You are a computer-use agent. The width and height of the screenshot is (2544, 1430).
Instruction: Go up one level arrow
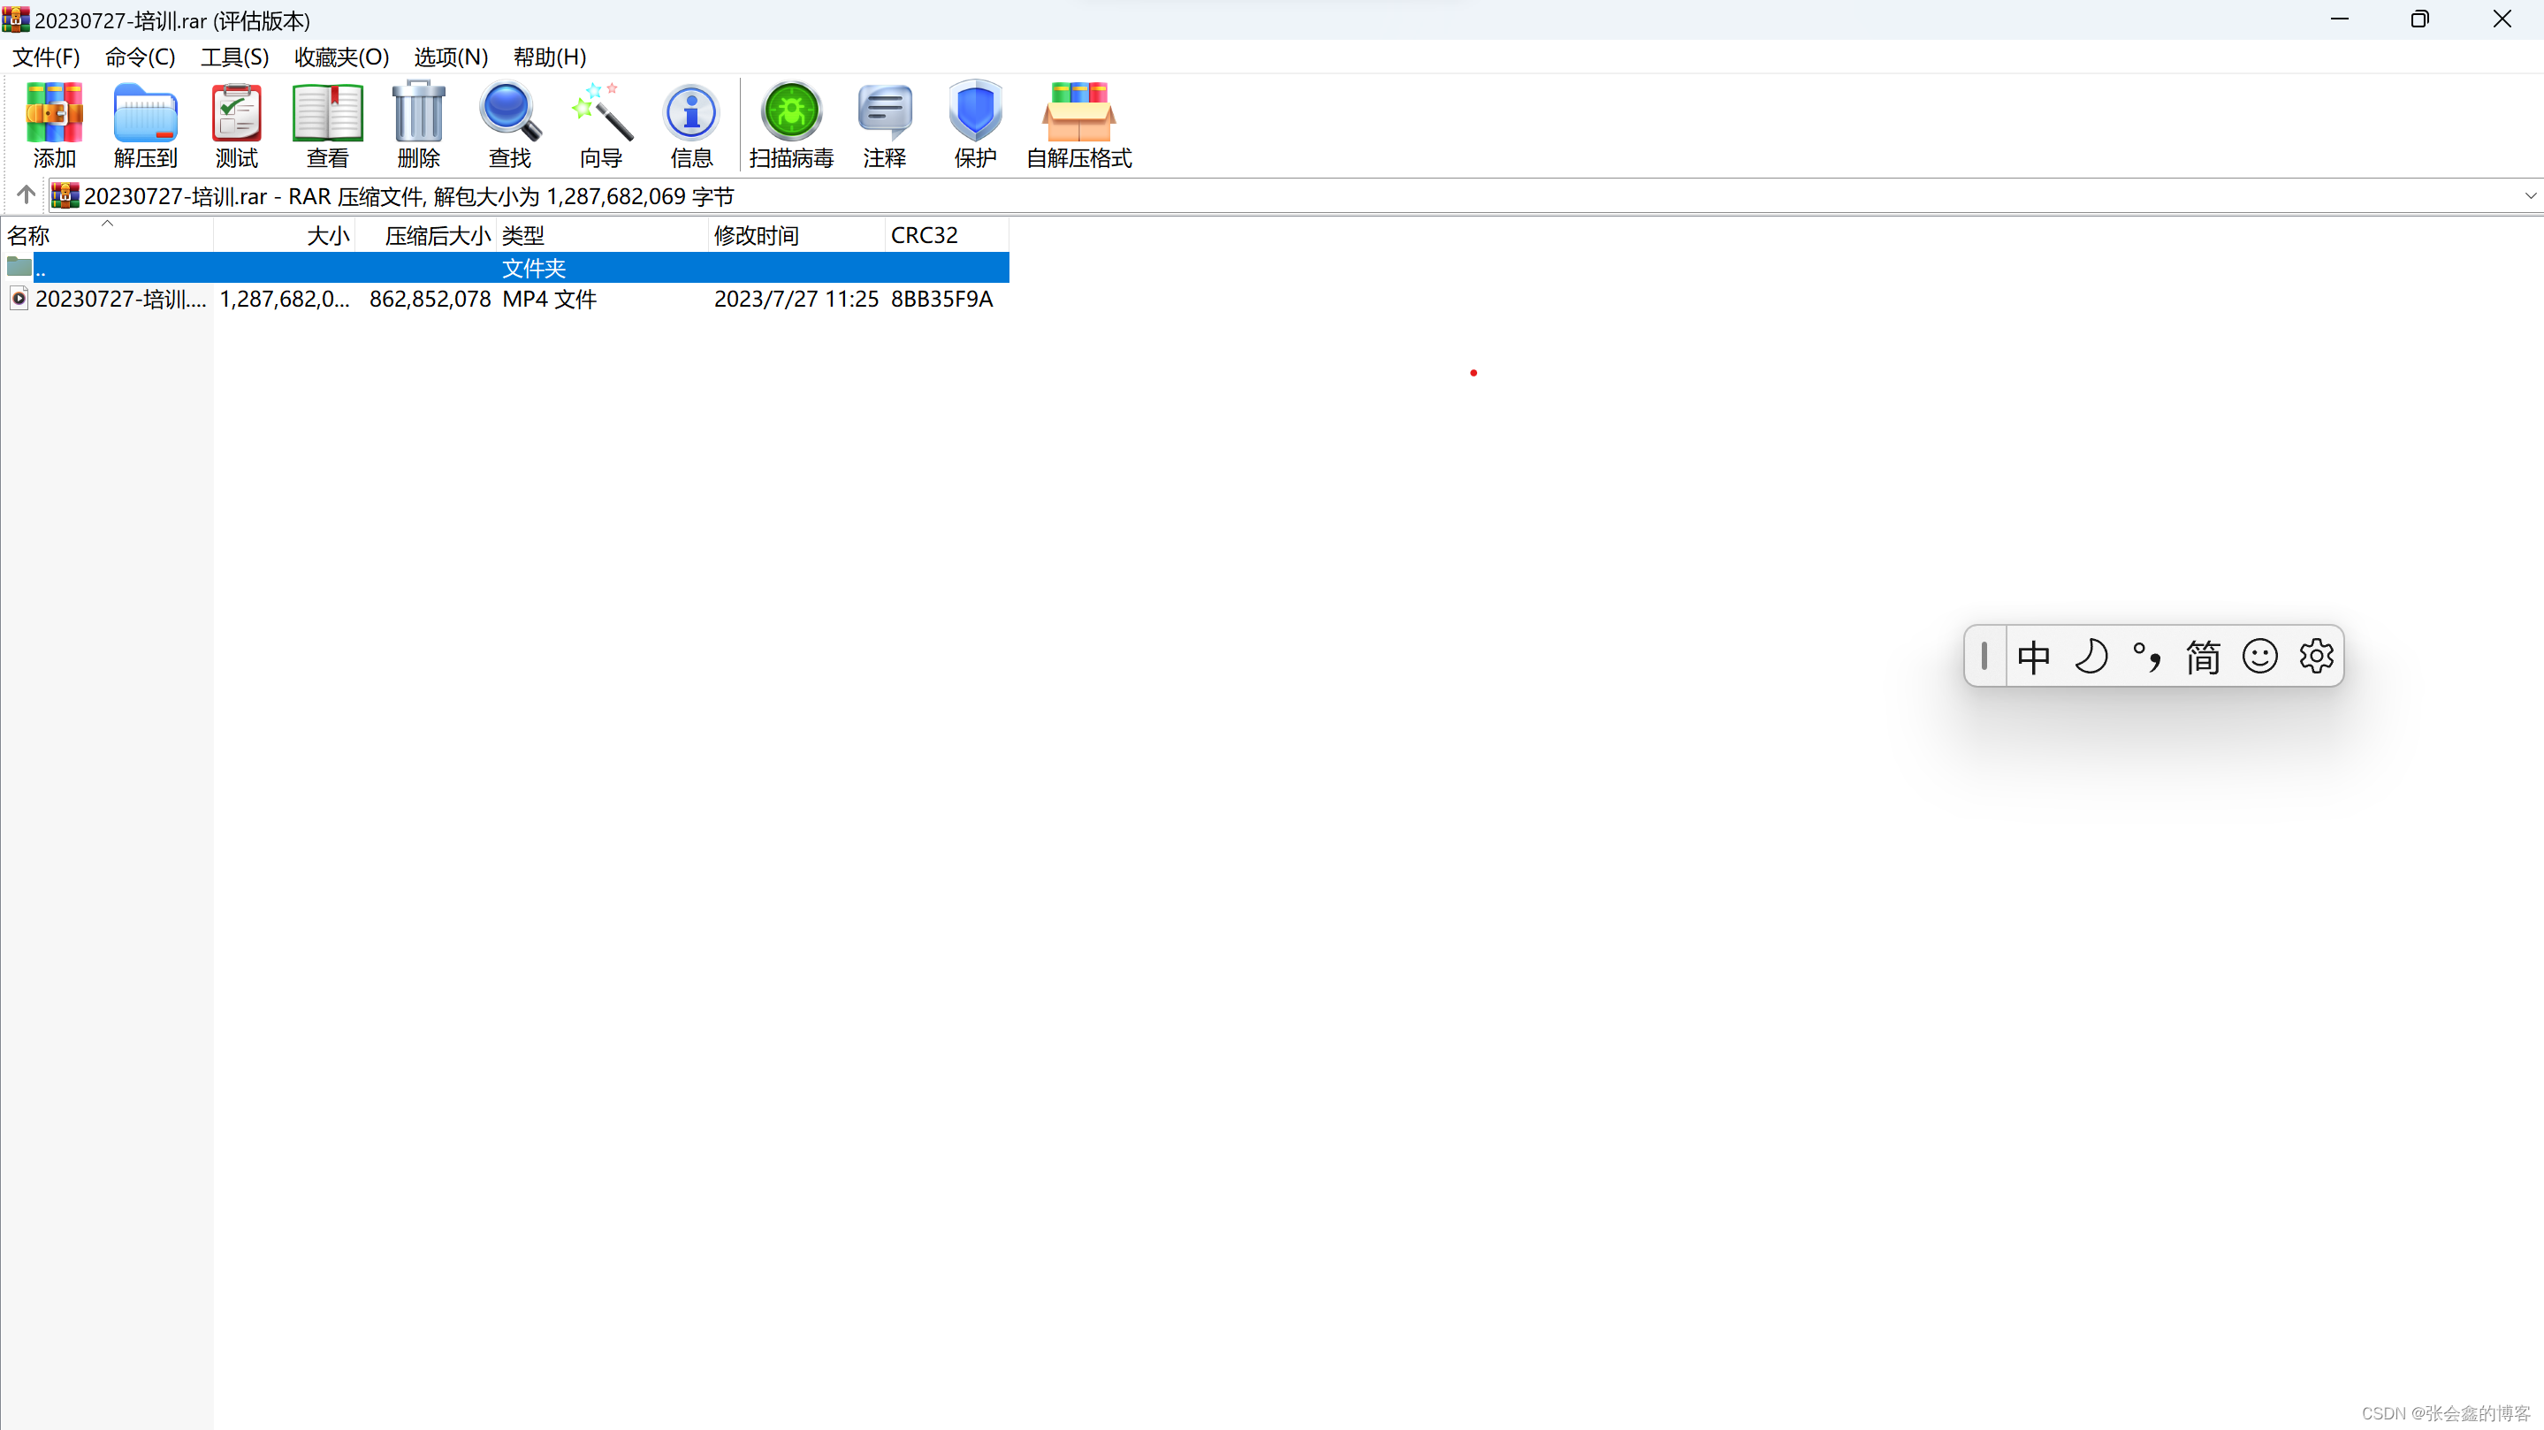(26, 194)
